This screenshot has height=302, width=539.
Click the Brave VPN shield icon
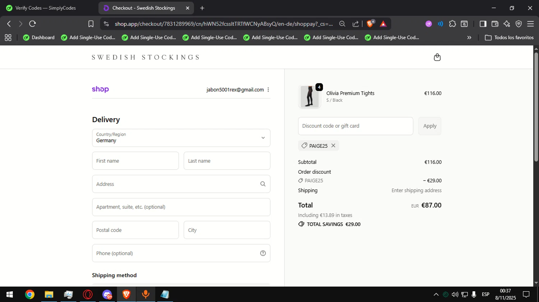click(519, 24)
